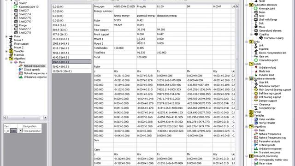Viewport: 295px width, 166px height.
Task: Select Rear support icon in left tree
Action: 11,44
